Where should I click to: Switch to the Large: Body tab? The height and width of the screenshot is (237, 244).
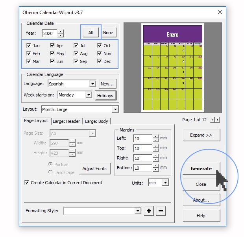pos(96,121)
